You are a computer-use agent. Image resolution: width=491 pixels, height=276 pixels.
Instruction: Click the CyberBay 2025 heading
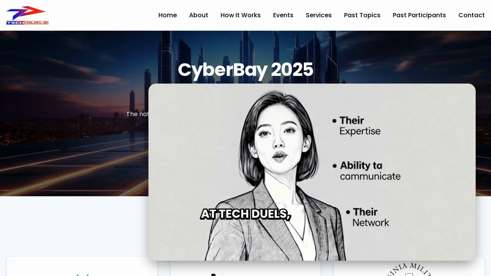tap(245, 70)
